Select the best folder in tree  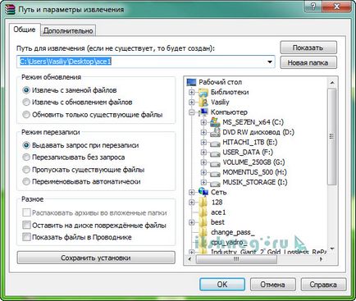click(x=217, y=222)
